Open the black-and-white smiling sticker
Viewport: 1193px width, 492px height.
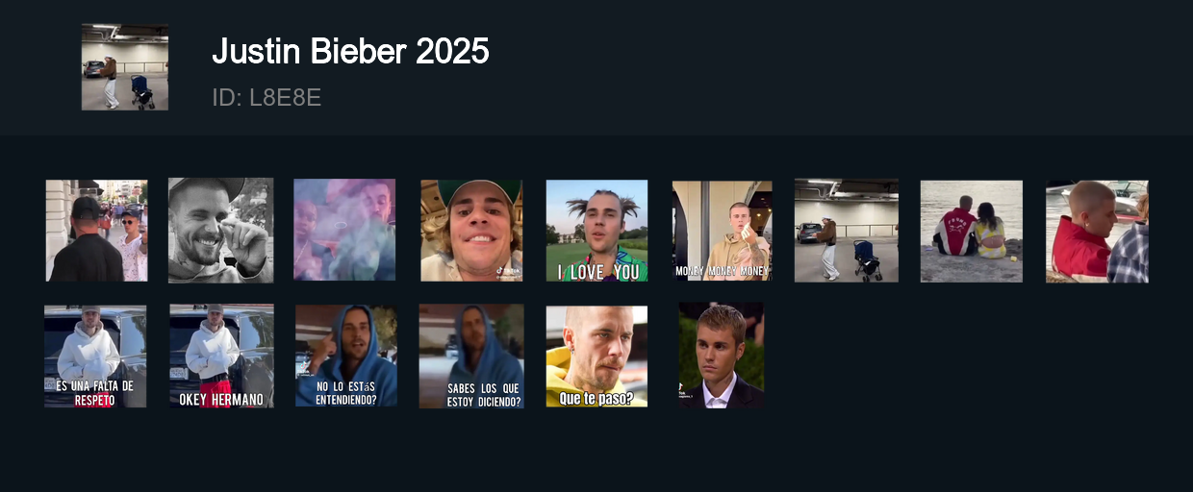click(220, 231)
